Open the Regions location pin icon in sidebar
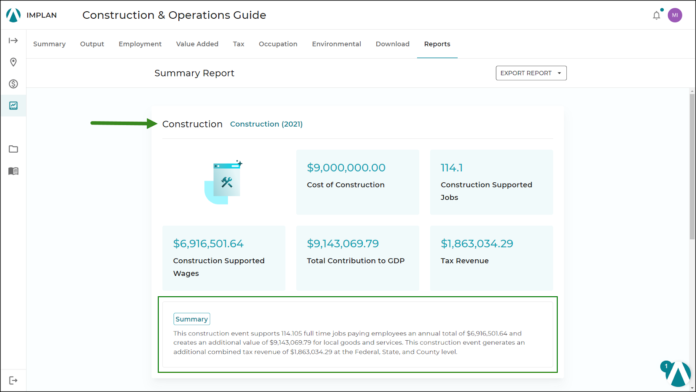Screen dimensions: 696x392 [13, 62]
